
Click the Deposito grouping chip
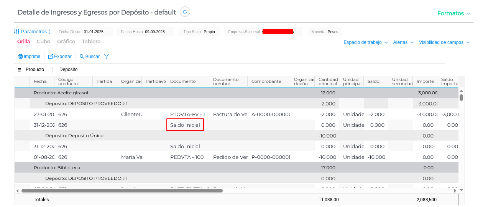[x=69, y=70]
